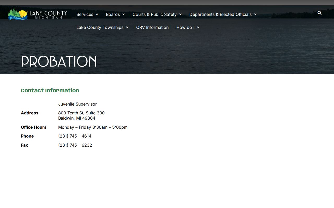Open the How do I menu label

point(185,27)
